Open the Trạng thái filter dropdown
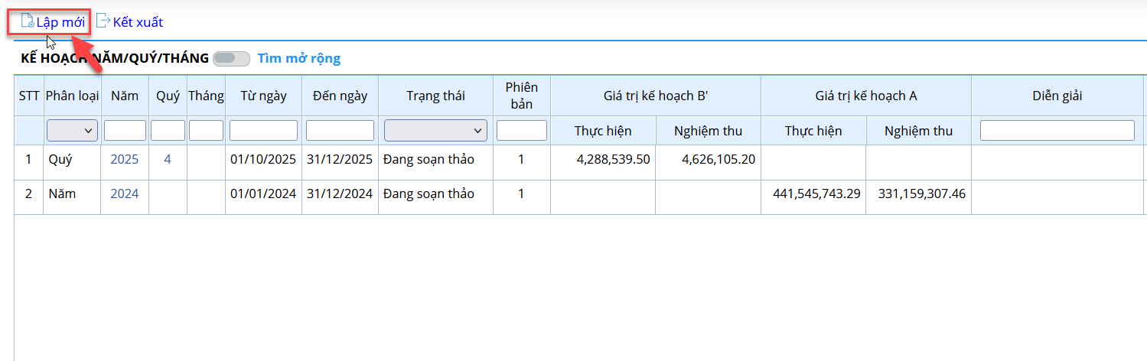Screen dimensions: 1147x361 click(435, 131)
